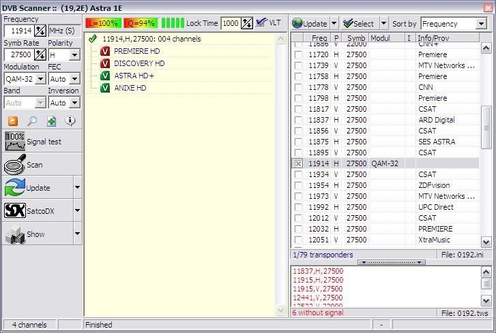The width and height of the screenshot is (496, 333).
Task: Click the green plus add icon
Action: coord(51,121)
